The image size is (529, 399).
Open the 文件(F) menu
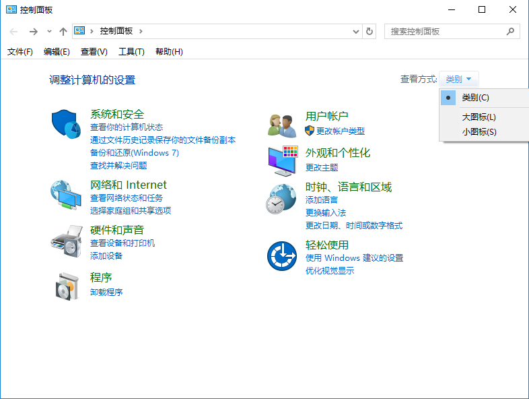(x=20, y=52)
